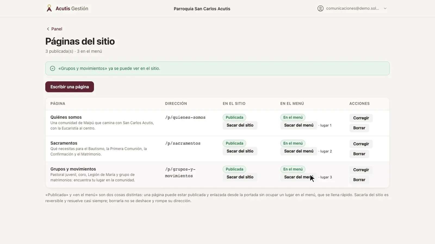Viewport: 435px width, 244px height.
Task: Click the Quiénes somos description about Maipú
Action: pyautogui.click(x=102, y=126)
